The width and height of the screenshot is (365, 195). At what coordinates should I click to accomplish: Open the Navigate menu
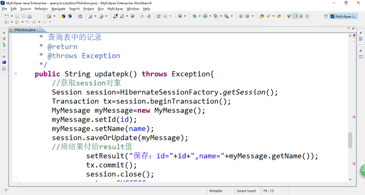coord(58,9)
